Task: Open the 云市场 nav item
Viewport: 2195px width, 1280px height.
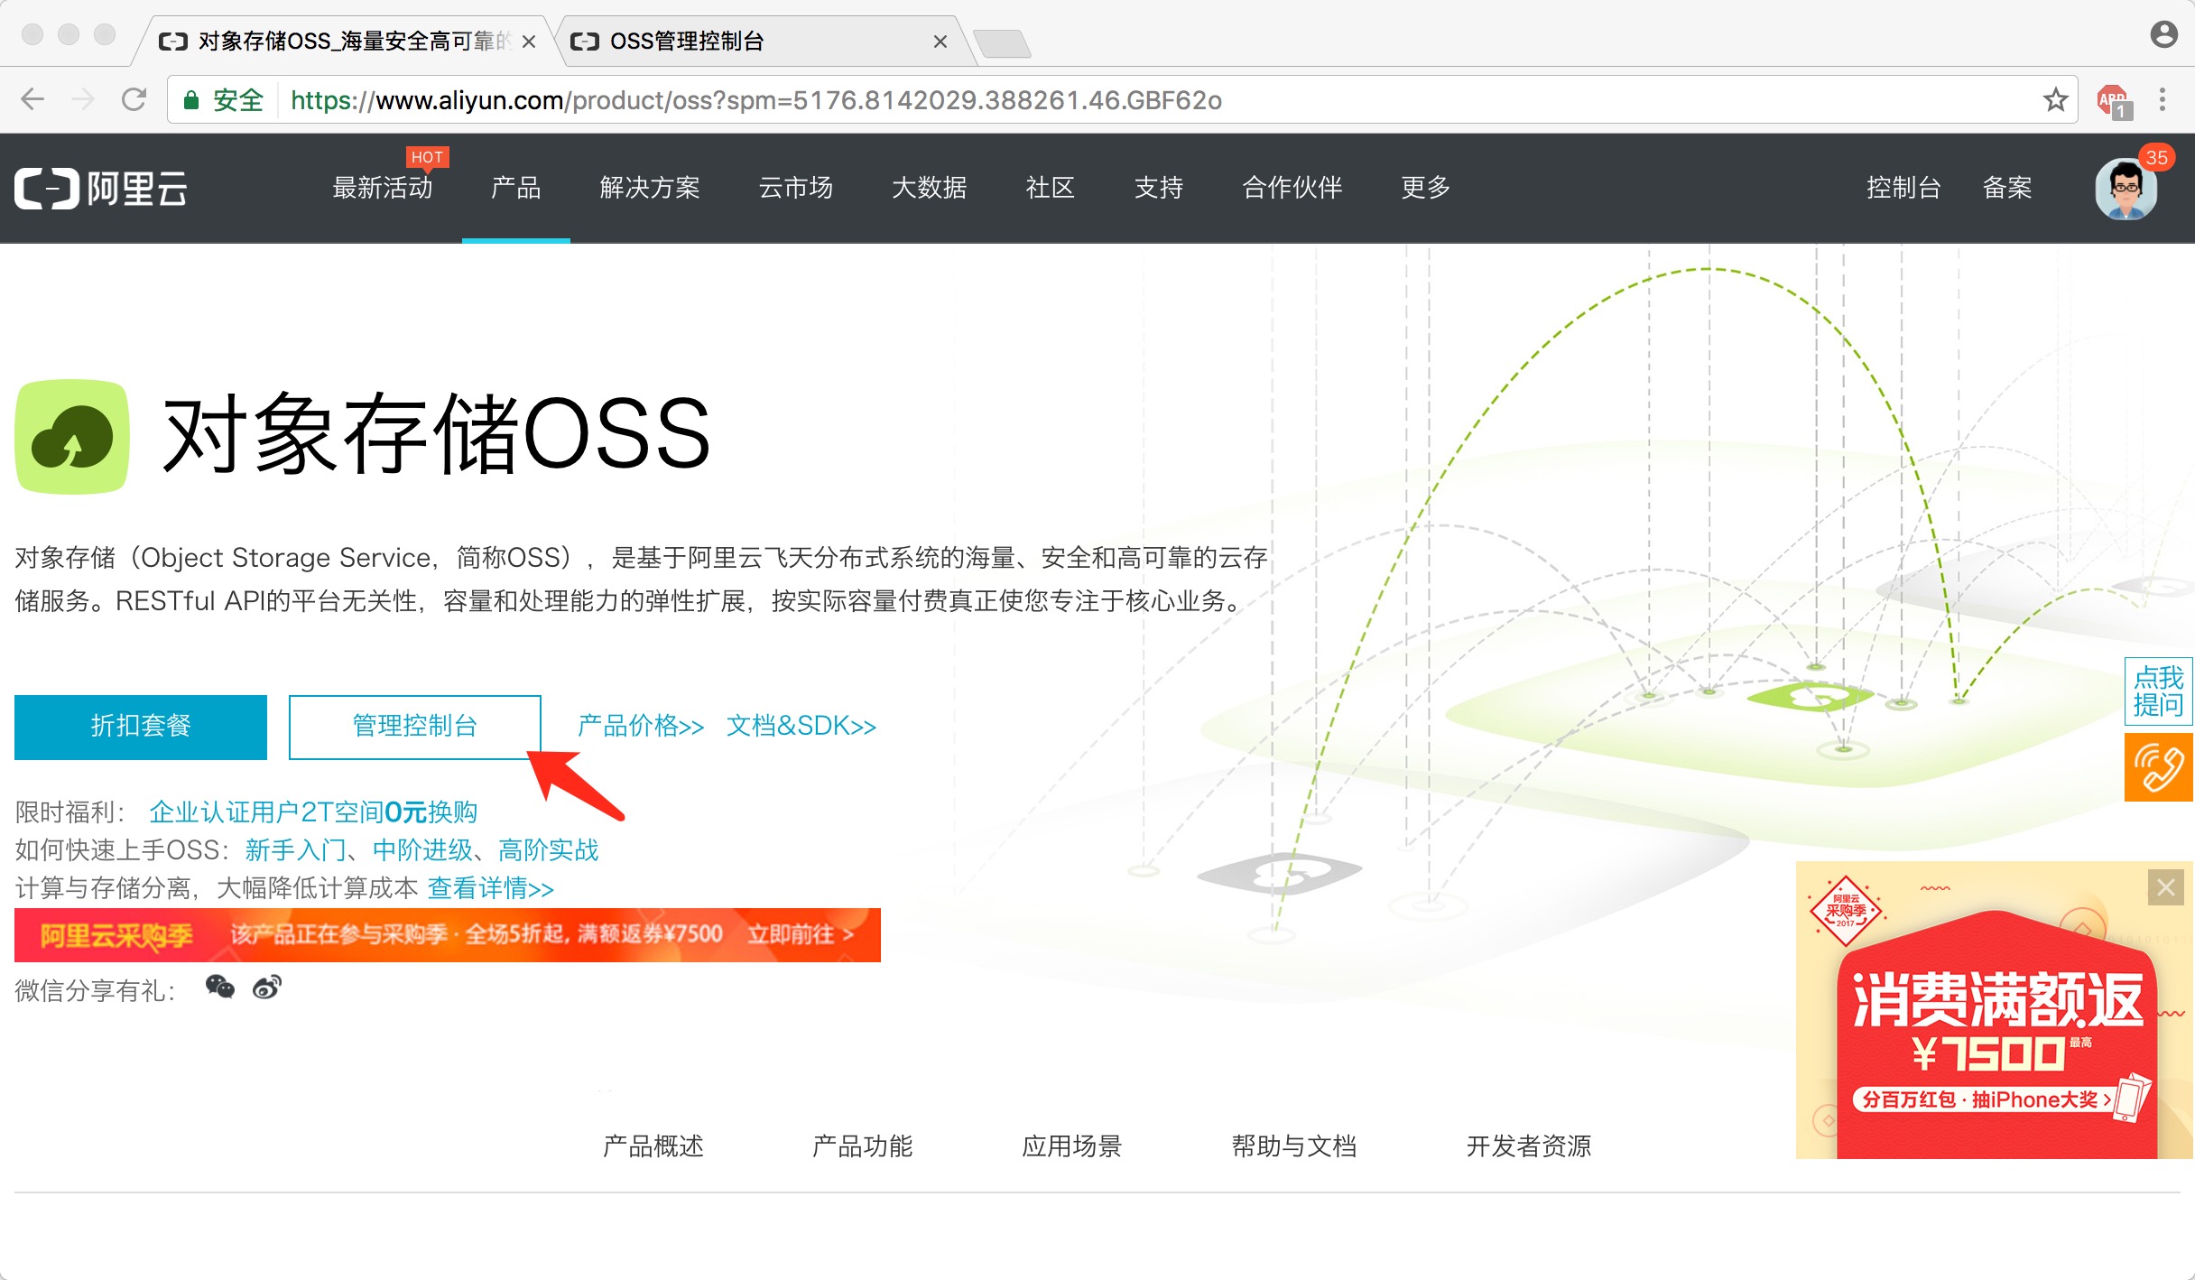Action: click(x=796, y=188)
